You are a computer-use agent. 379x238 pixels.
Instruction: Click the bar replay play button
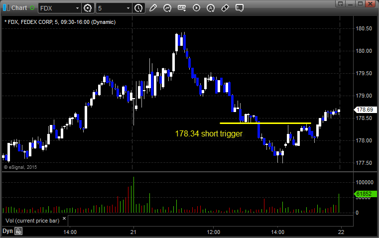(x=196, y=8)
